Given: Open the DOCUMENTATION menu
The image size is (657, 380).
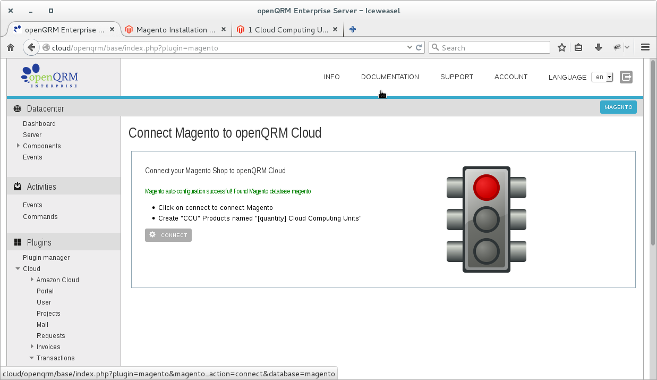Looking at the screenshot, I should (x=390, y=77).
